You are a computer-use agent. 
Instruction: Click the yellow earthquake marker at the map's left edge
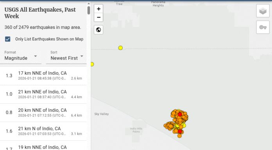click(92, 64)
